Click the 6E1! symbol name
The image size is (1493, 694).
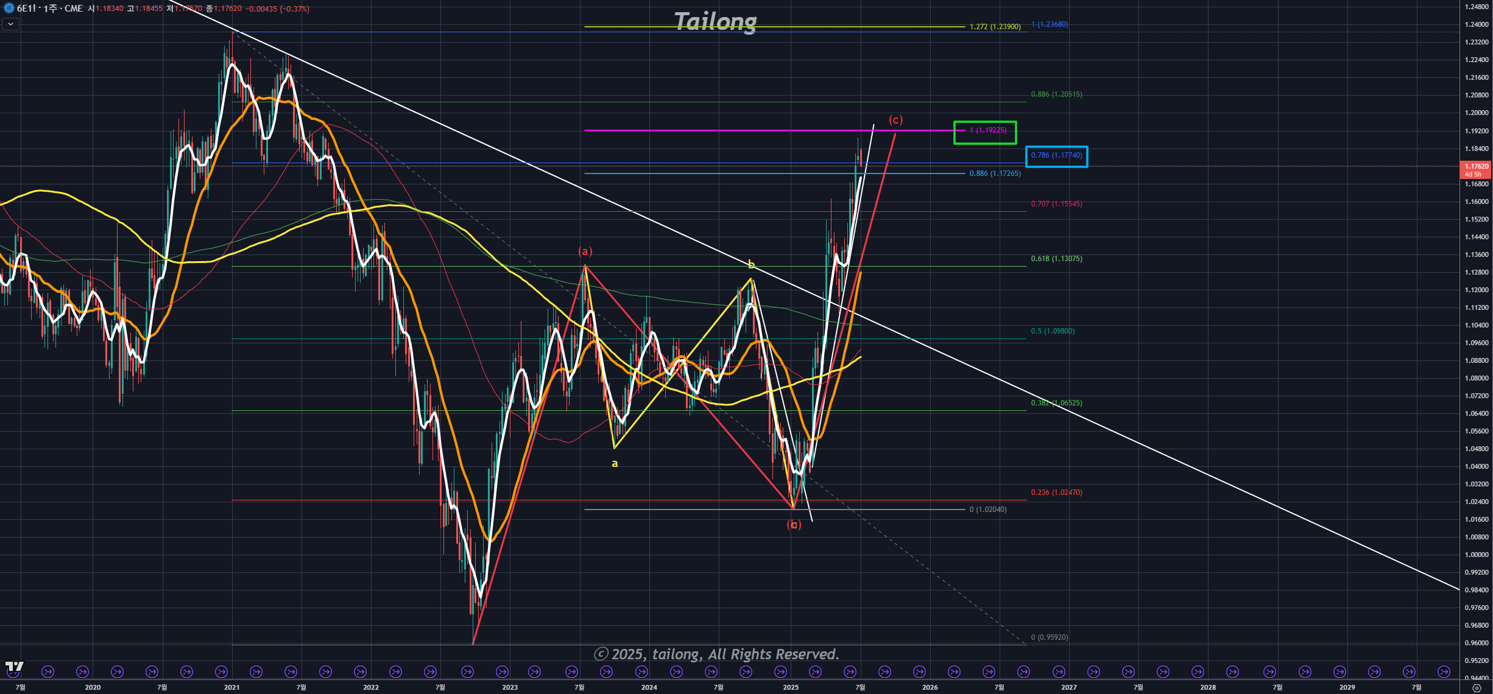26,9
